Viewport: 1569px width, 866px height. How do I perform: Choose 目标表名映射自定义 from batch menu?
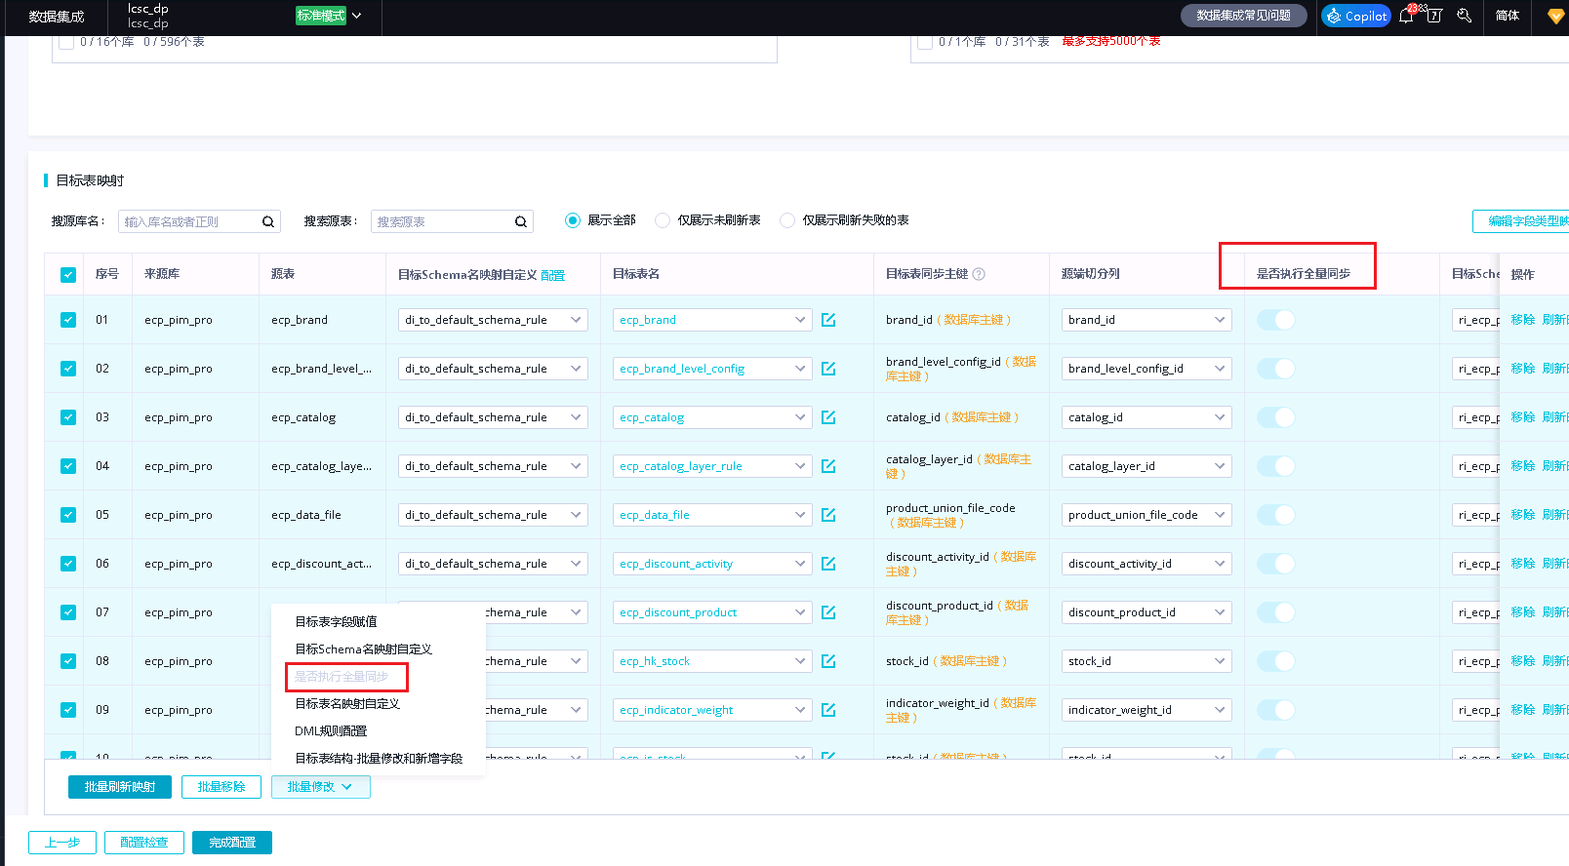click(347, 704)
